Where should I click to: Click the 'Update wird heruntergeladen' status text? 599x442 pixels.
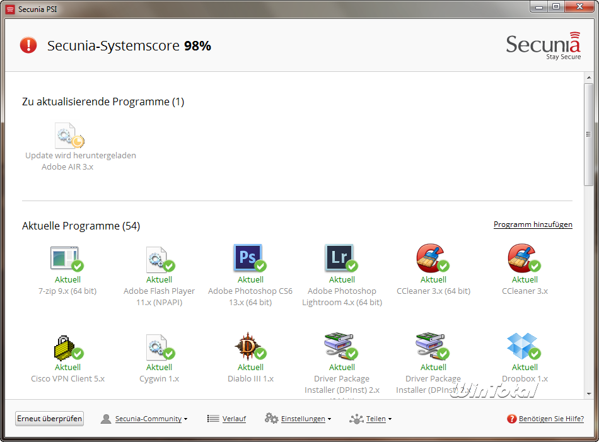81,156
